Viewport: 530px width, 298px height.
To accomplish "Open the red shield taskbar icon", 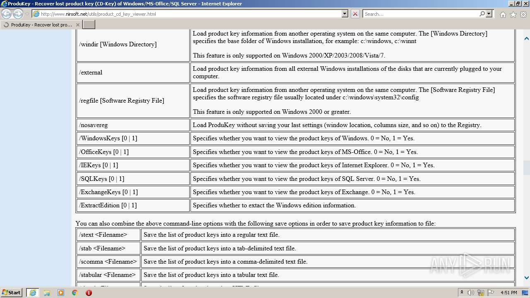I will 89,293.
